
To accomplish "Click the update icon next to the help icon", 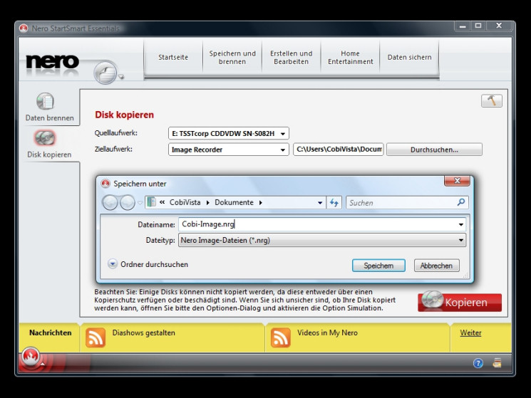I will click(x=497, y=363).
